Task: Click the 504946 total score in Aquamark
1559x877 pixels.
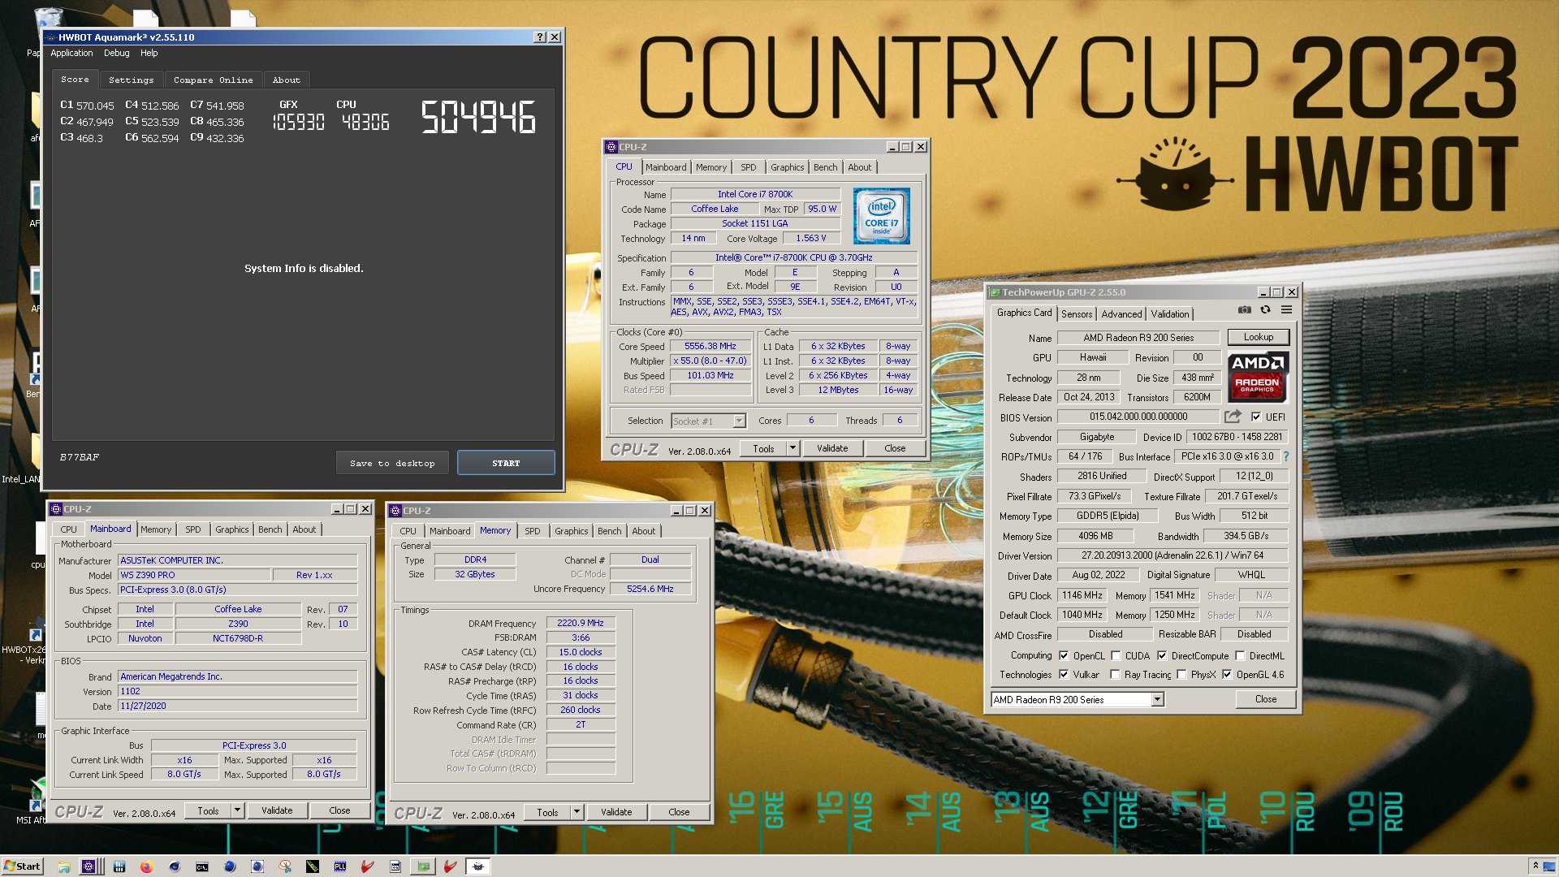Action: pyautogui.click(x=478, y=117)
